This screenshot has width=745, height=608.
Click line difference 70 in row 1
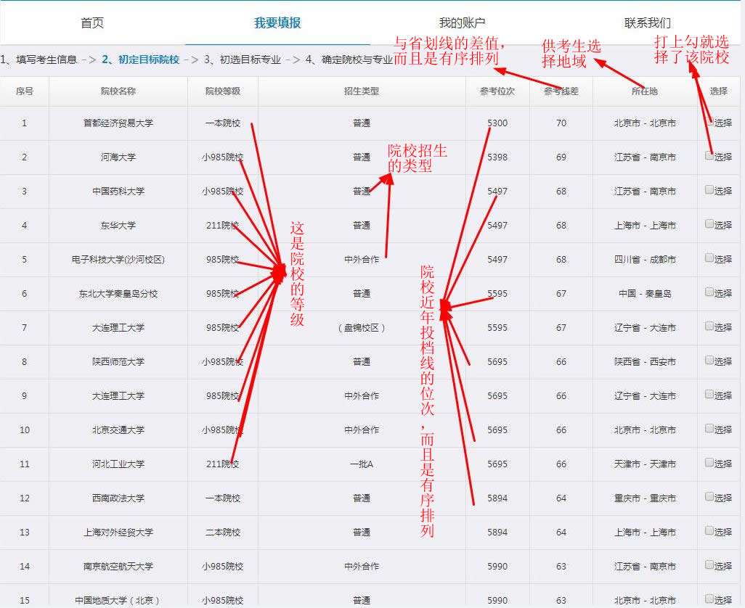pyautogui.click(x=561, y=123)
